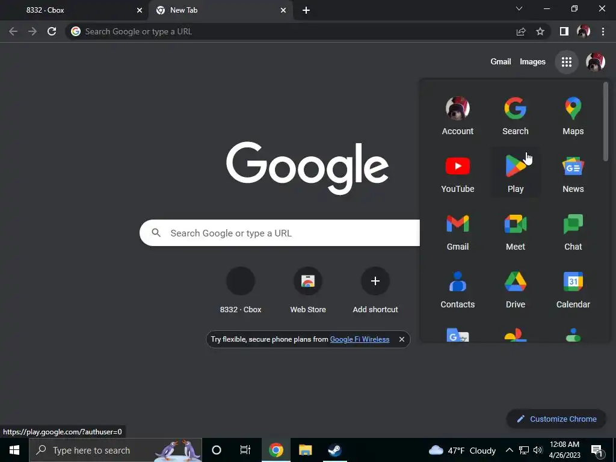Dismiss the Google Fi promo message
The width and height of the screenshot is (616, 462).
click(x=401, y=339)
